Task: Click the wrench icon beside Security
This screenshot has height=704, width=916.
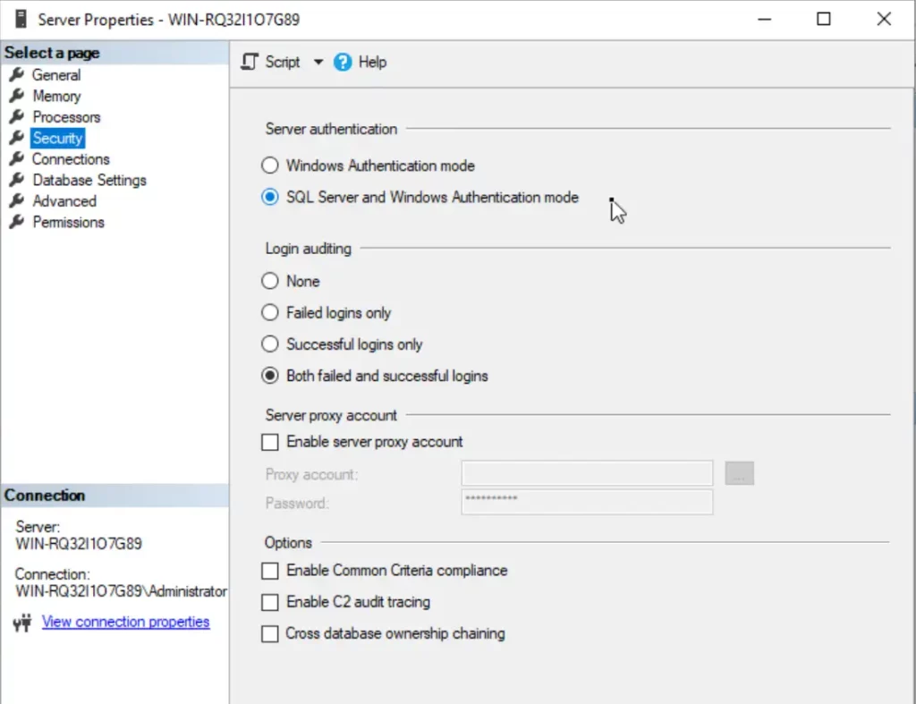Action: point(16,138)
